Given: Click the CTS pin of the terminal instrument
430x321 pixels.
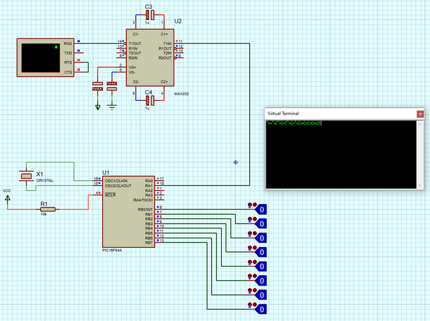Looking at the screenshot, I should (x=79, y=72).
